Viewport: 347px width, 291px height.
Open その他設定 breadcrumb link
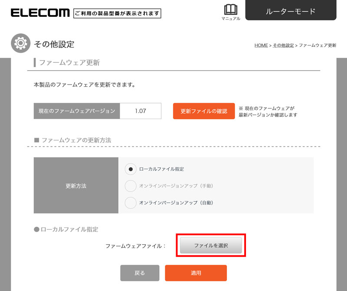coord(283,45)
